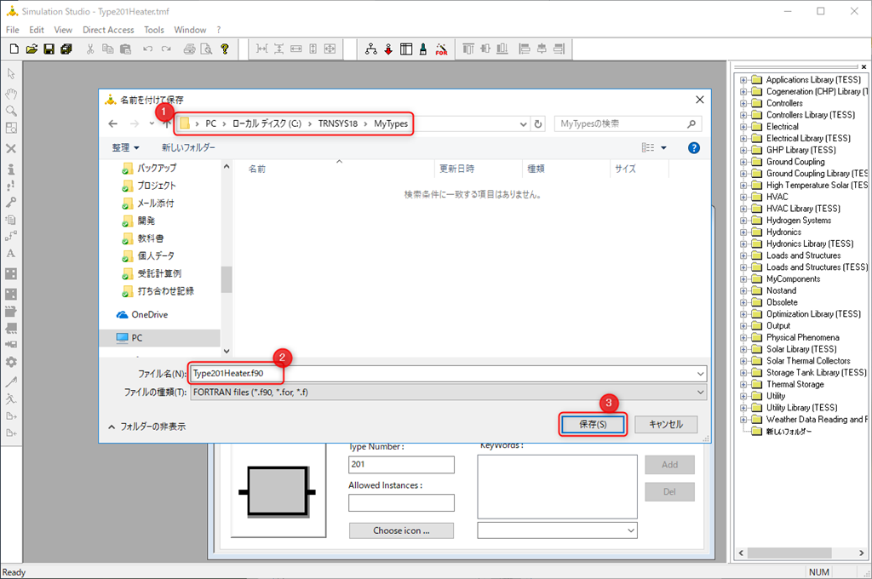Click the blue help icon in save dialog

tap(693, 147)
